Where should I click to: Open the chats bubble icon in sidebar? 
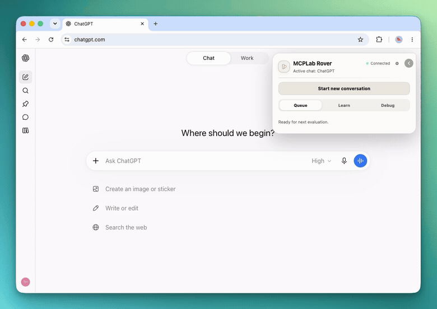[25, 117]
